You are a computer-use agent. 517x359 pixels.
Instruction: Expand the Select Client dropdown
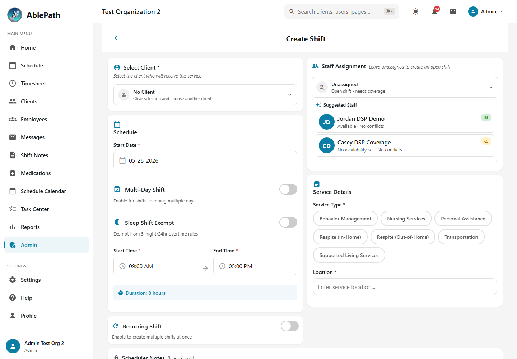[205, 95]
